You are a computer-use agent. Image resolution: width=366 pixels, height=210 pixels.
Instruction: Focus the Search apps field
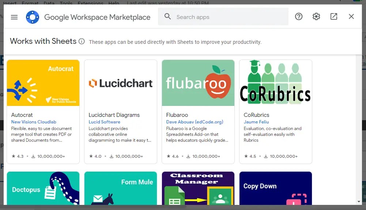223,16
